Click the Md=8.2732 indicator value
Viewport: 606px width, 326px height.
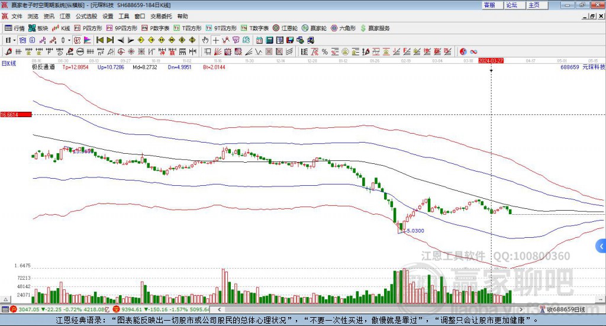(x=145, y=67)
